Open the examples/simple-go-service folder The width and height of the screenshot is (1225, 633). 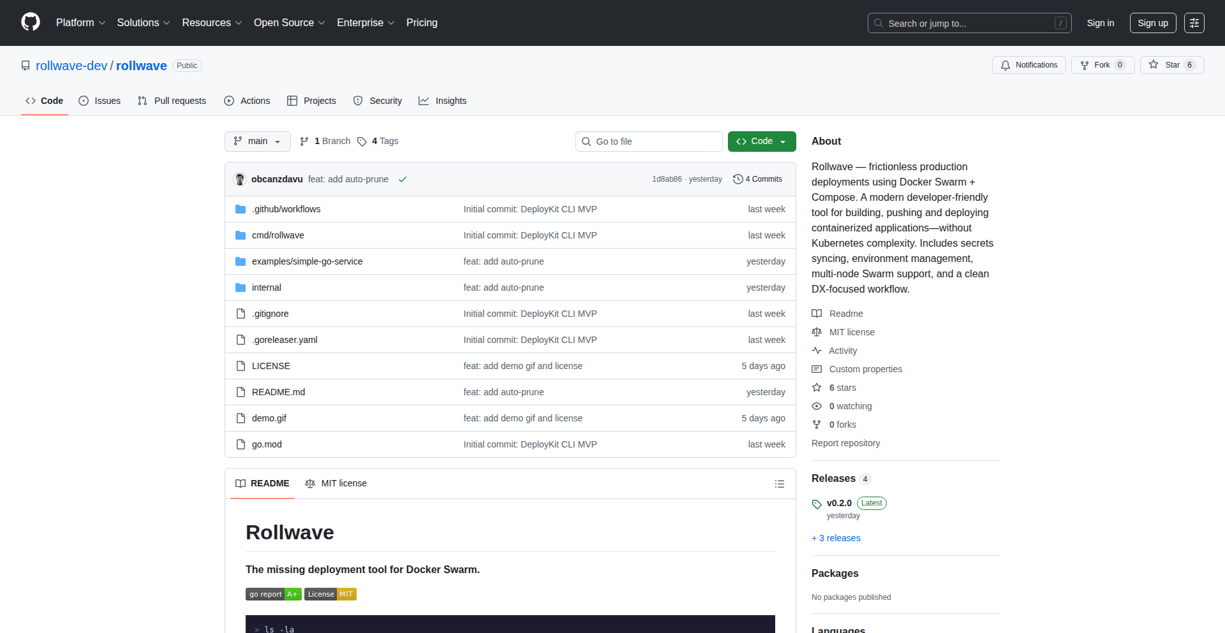pyautogui.click(x=307, y=261)
